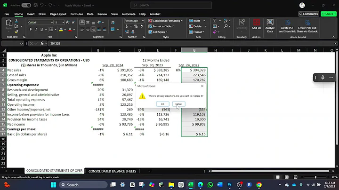Click the microphone icon on floating toolbar

tap(323, 78)
